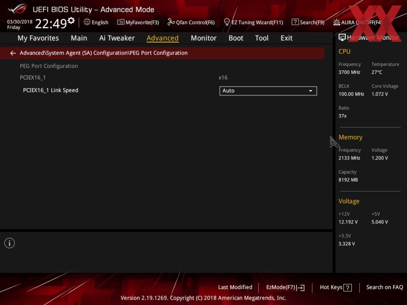Click CPU temperature 27°C value

coord(377,72)
